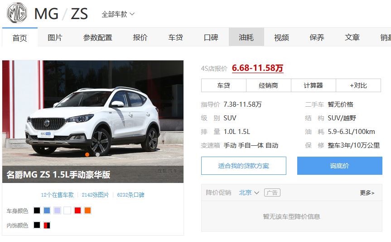Choose the orange body color swatch
Image resolution: width=391 pixels, height=242 pixels.
point(88,211)
